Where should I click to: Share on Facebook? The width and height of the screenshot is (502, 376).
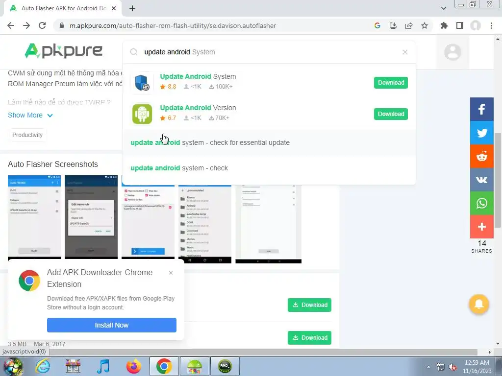pos(481,109)
